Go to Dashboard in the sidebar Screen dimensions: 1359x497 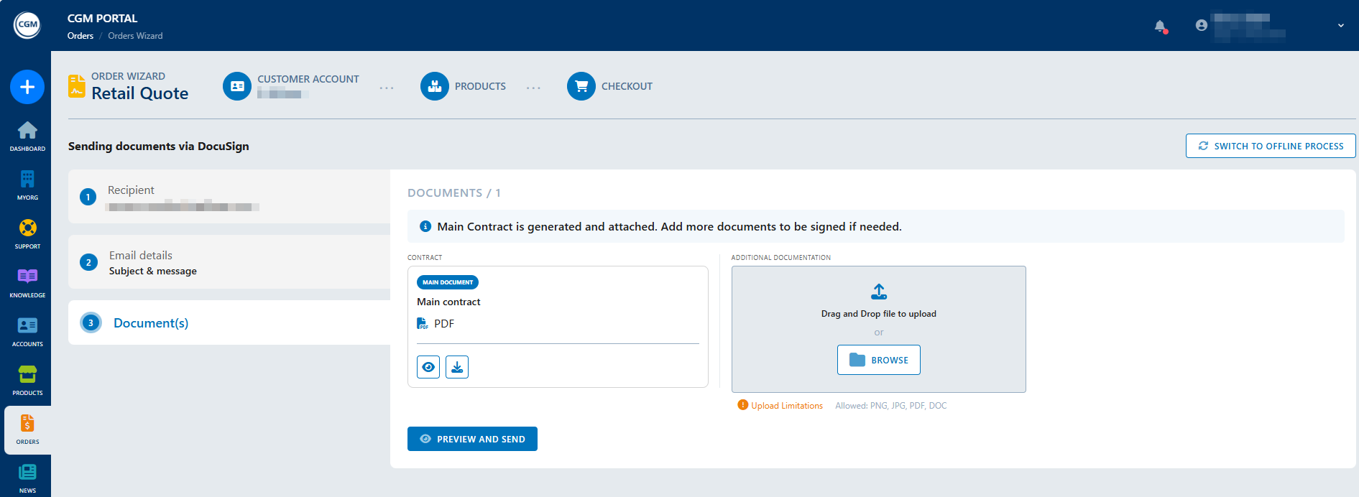tap(27, 136)
